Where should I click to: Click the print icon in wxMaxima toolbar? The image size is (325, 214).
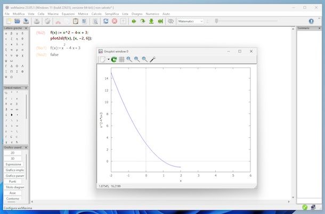(x=37, y=21)
